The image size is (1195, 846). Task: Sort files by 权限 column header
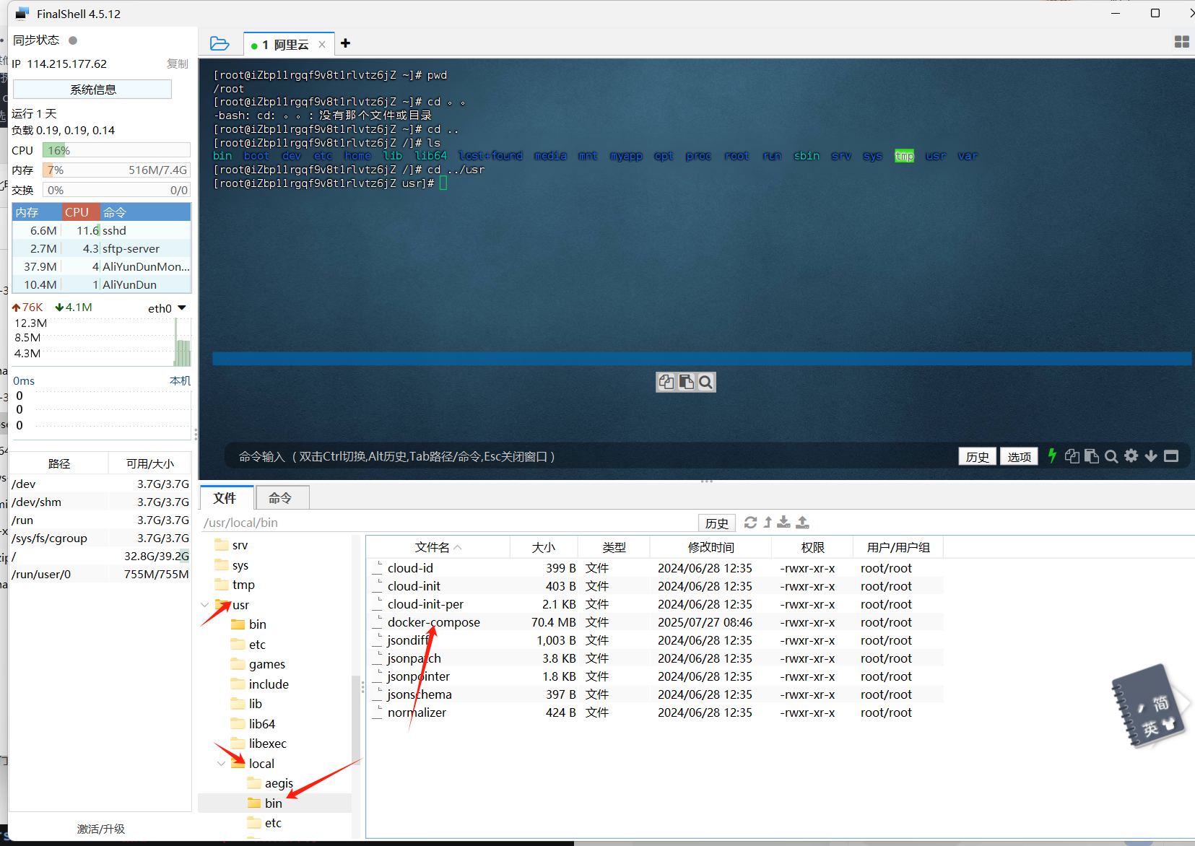point(812,547)
